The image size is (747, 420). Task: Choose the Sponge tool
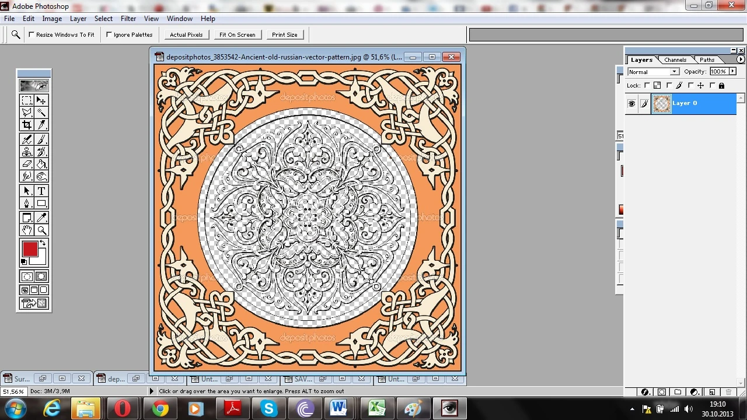click(x=41, y=176)
